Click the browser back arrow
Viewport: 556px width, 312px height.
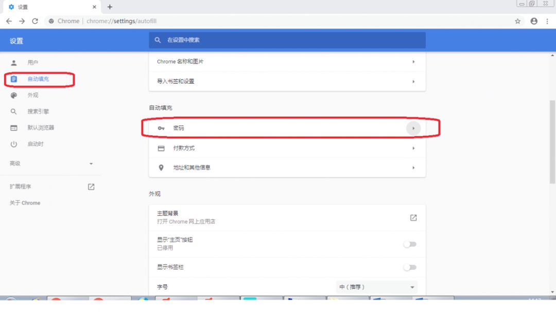(9, 21)
